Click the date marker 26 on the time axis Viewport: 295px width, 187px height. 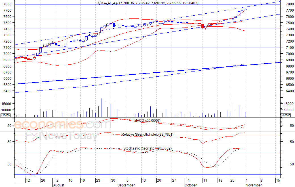tap(43, 180)
